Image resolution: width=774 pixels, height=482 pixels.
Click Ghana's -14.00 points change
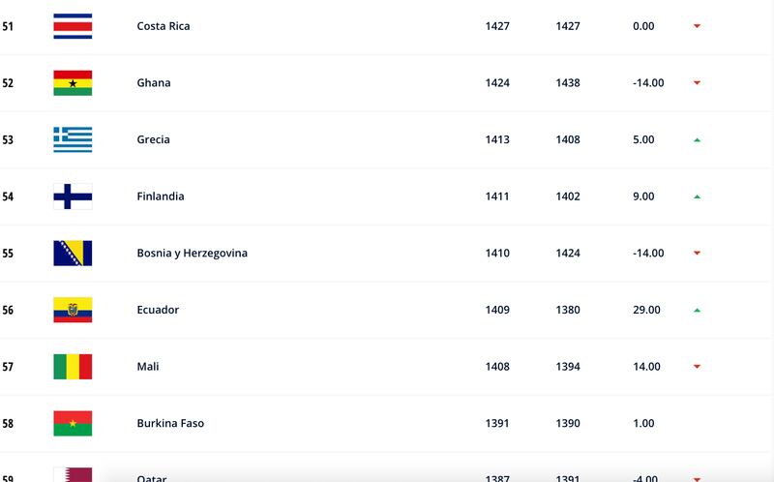(648, 83)
